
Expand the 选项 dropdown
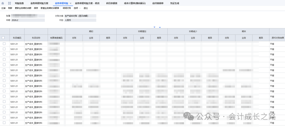pos(77,8)
